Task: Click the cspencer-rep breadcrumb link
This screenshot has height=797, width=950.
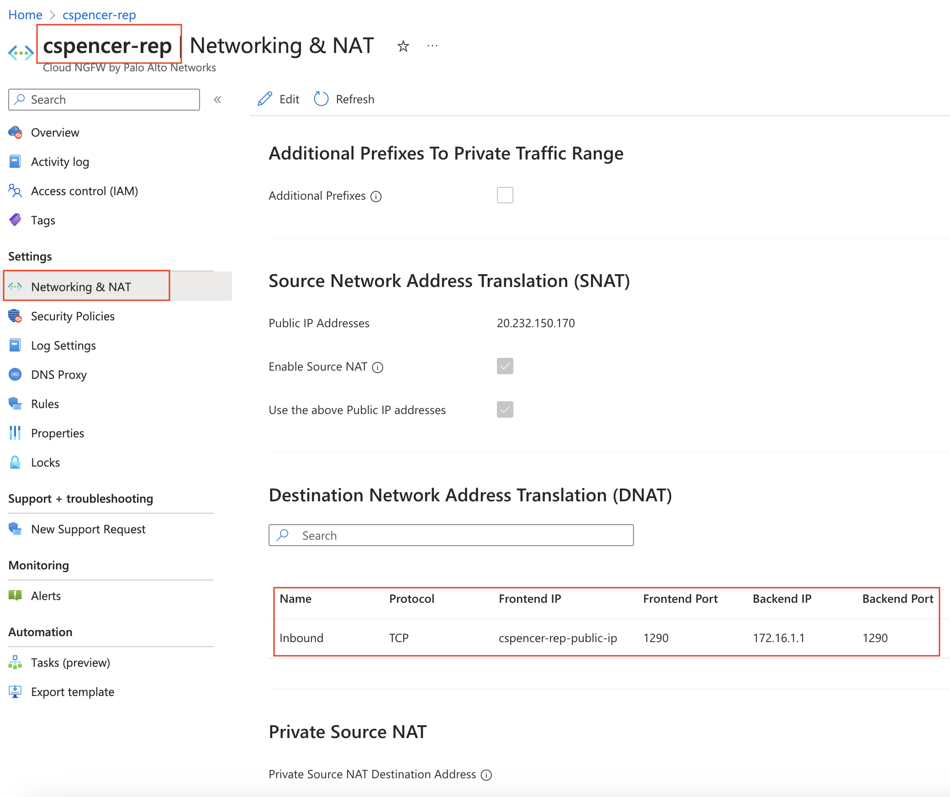Action: click(99, 15)
